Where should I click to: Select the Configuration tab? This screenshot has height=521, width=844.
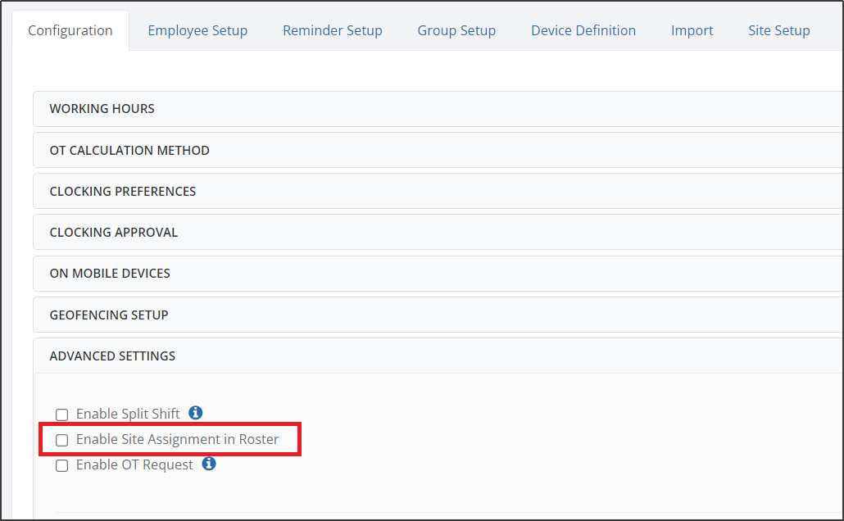70,30
